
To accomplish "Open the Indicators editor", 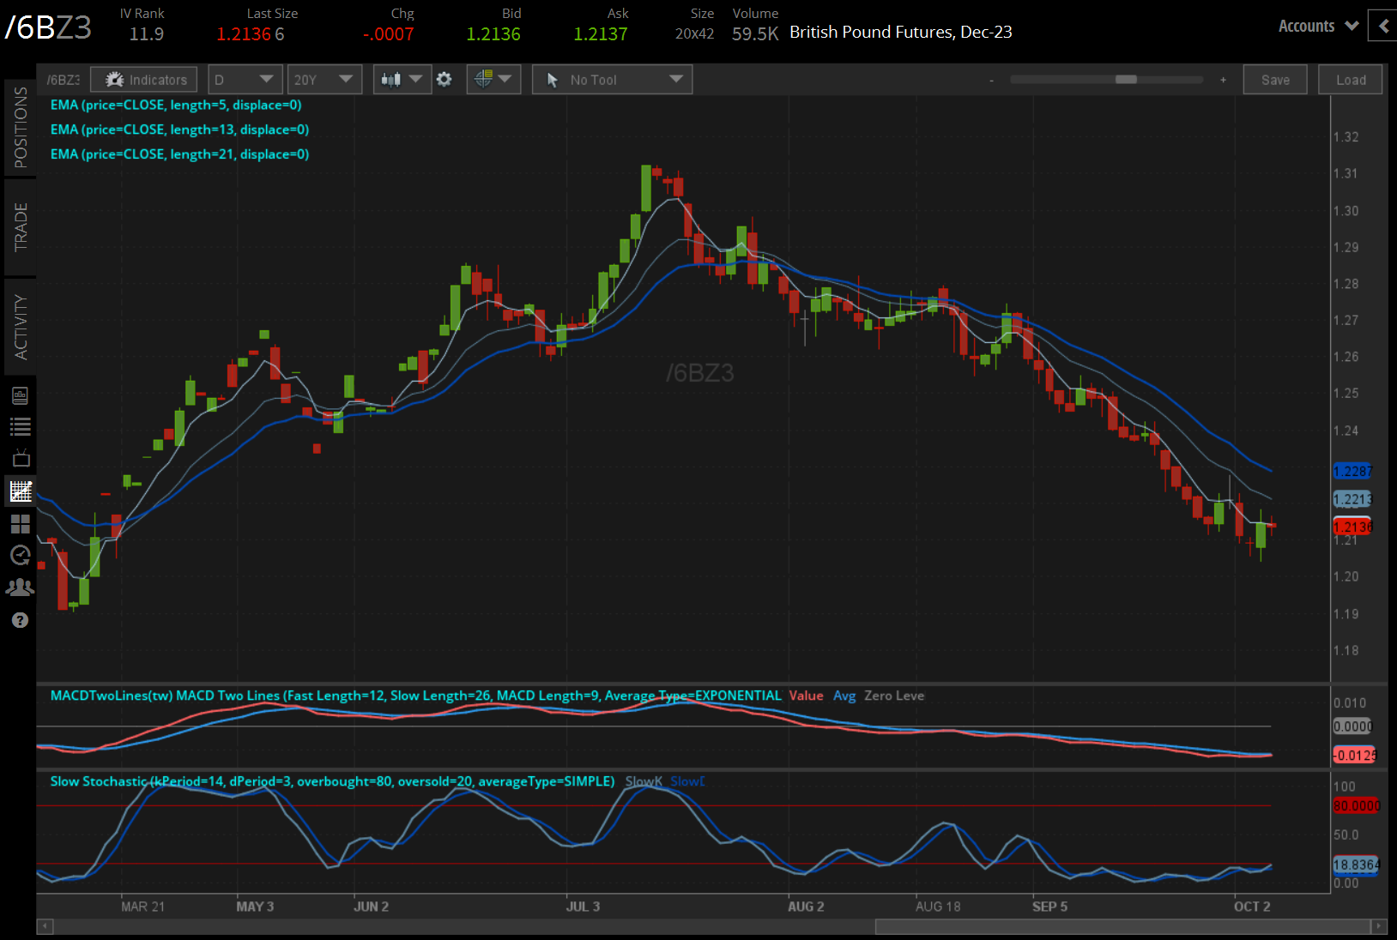I will tap(143, 79).
